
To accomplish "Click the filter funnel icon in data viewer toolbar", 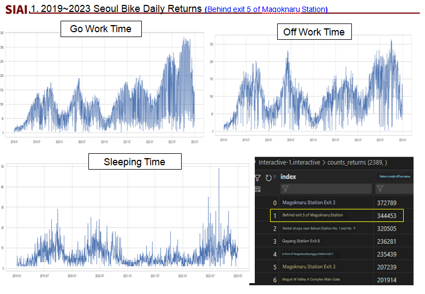I will (258, 178).
